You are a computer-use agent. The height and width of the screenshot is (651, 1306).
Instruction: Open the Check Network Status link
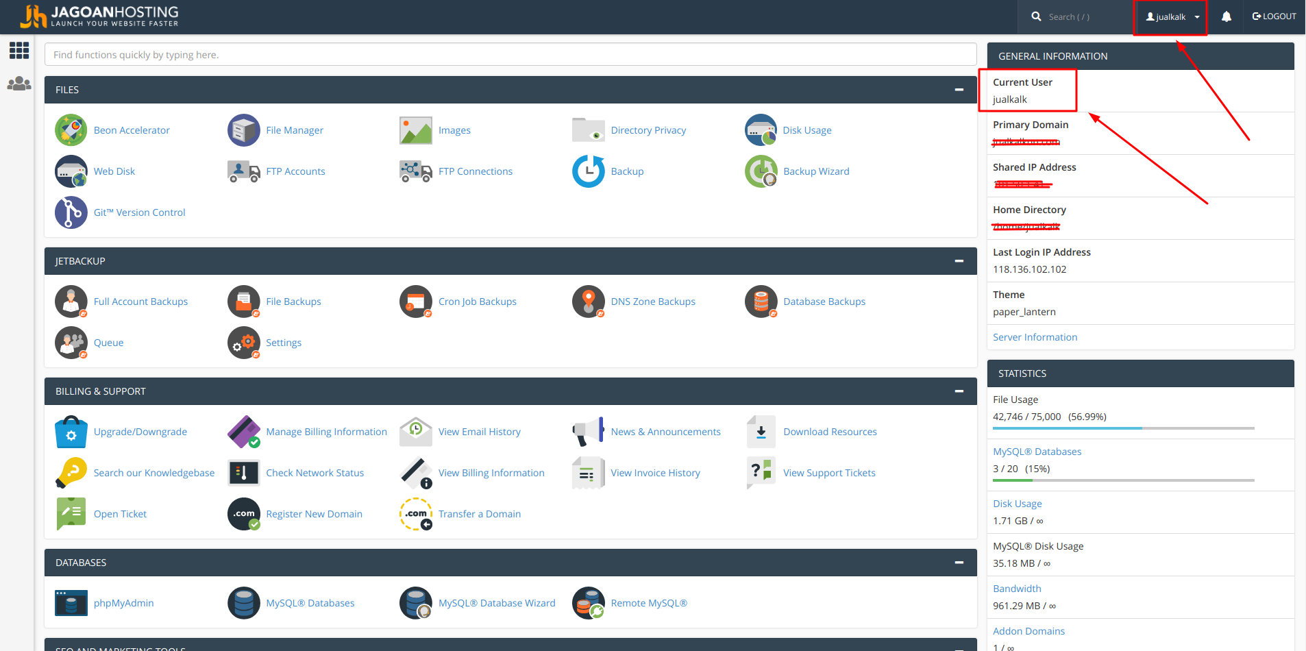pos(315,473)
